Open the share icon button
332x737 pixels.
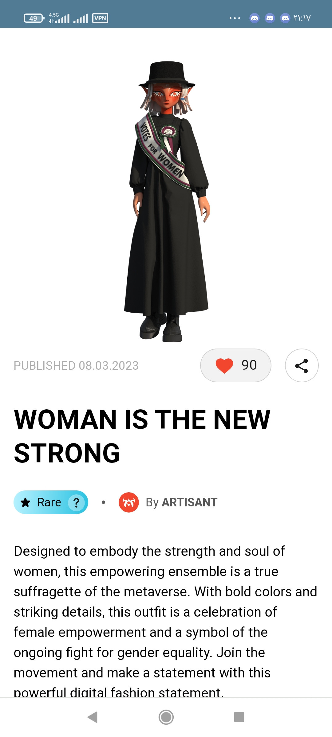302,365
